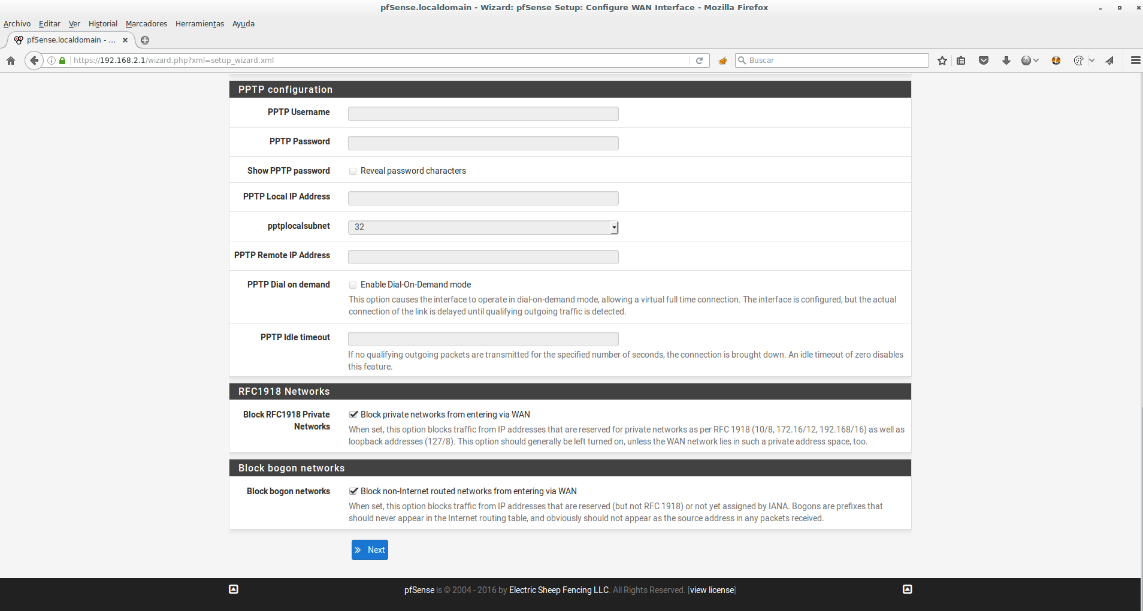This screenshot has width=1143, height=611.
Task: Open the view license link
Action: point(712,590)
